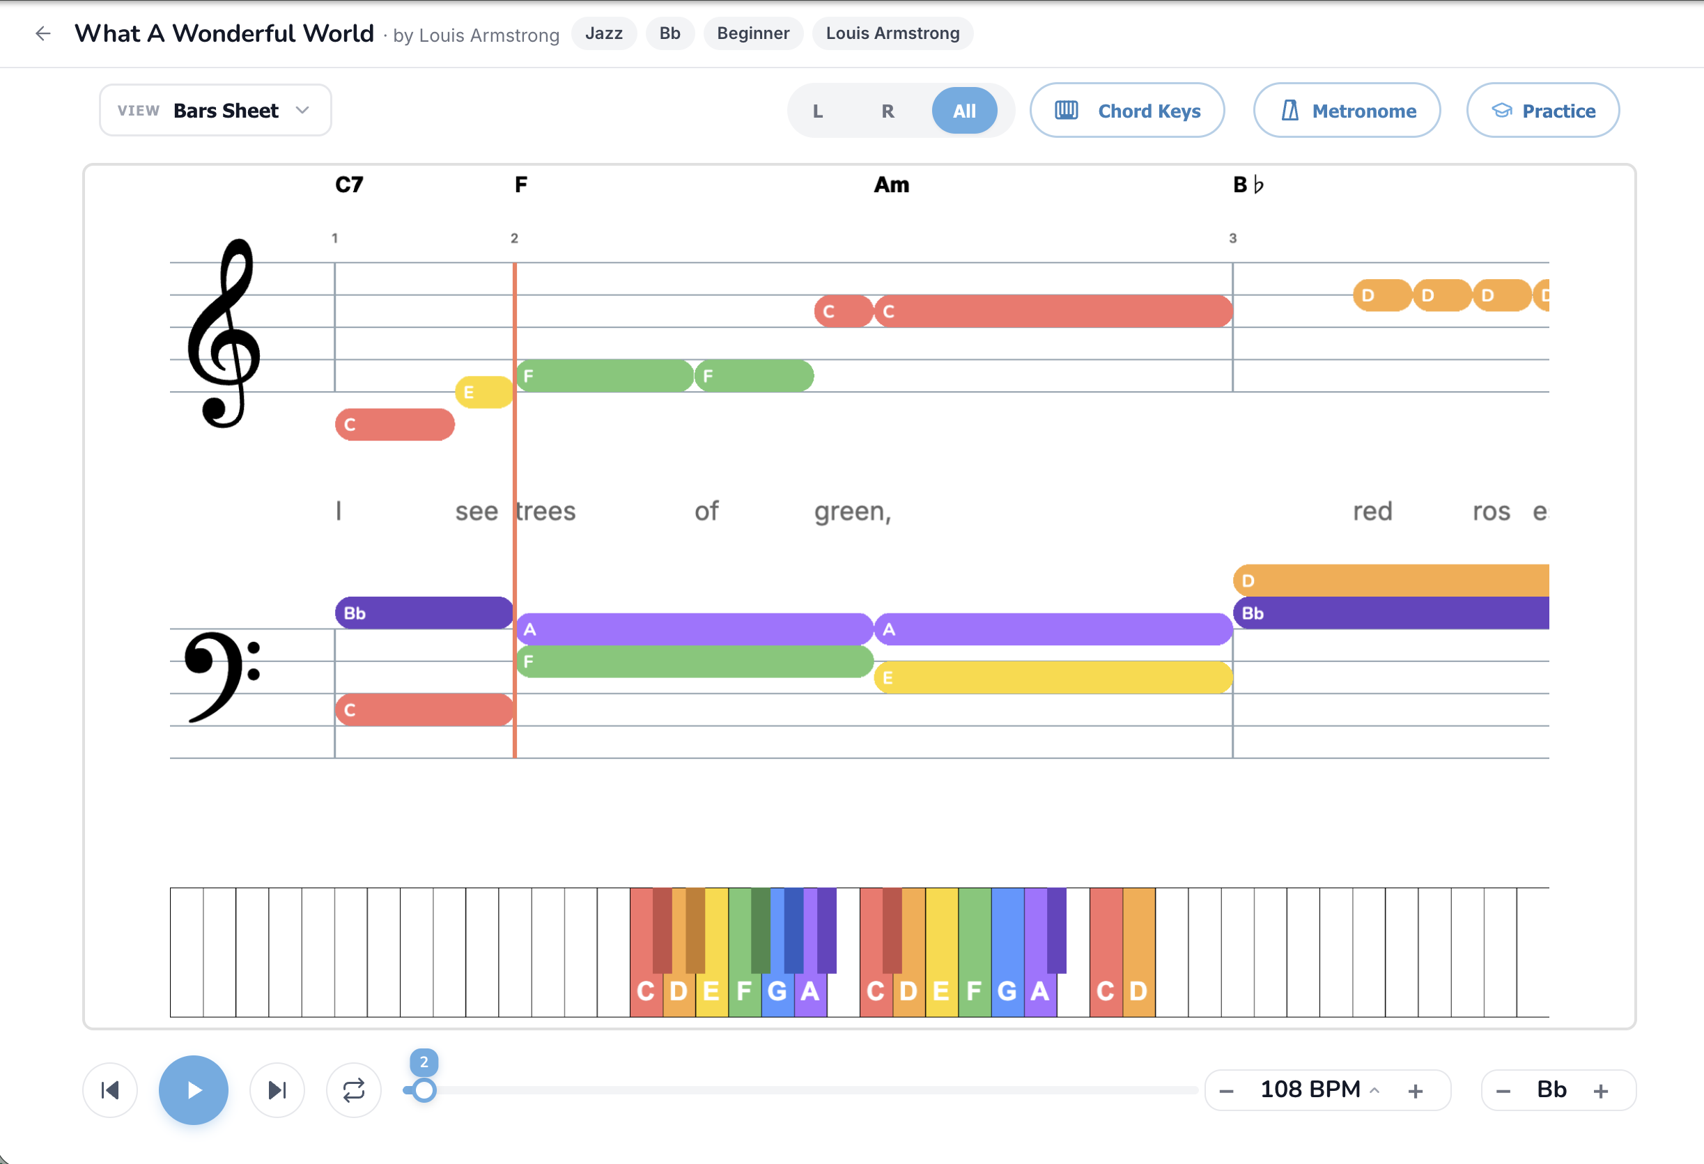Click the long red C note in treble staff
The height and width of the screenshot is (1164, 1704).
1053,311
